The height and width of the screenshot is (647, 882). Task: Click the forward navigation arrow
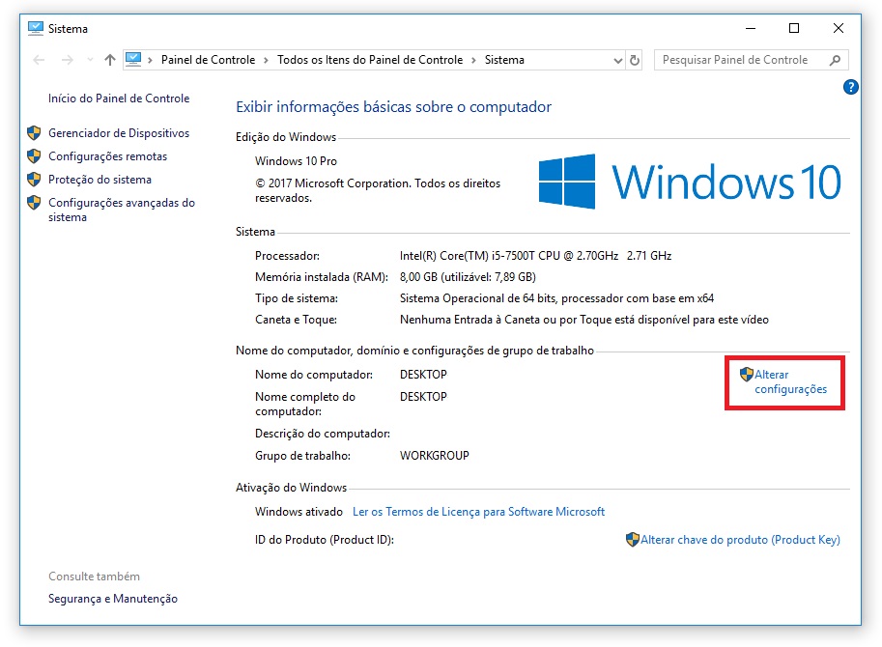point(67,60)
